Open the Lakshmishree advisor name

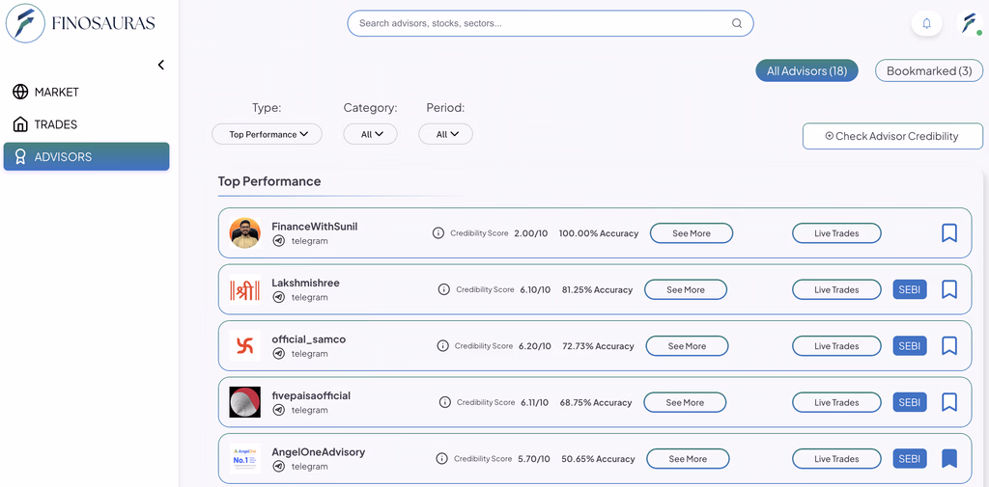[x=305, y=283]
